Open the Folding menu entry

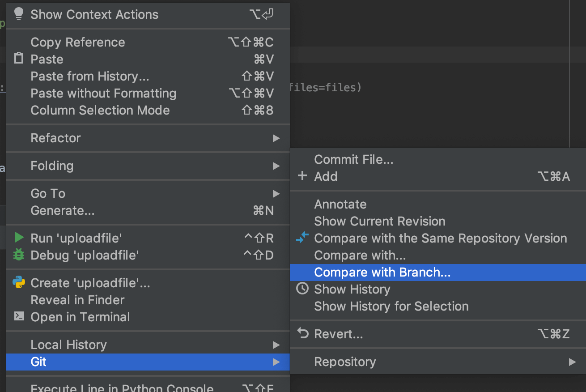(x=148, y=166)
